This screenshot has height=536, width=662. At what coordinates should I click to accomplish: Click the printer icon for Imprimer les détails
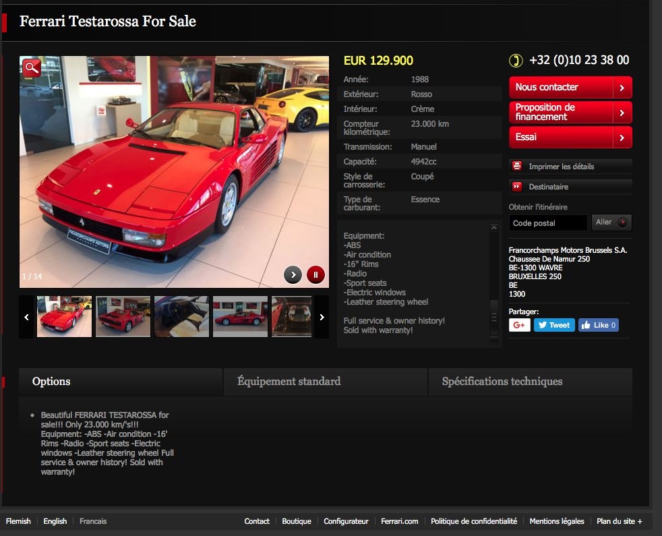coord(517,166)
